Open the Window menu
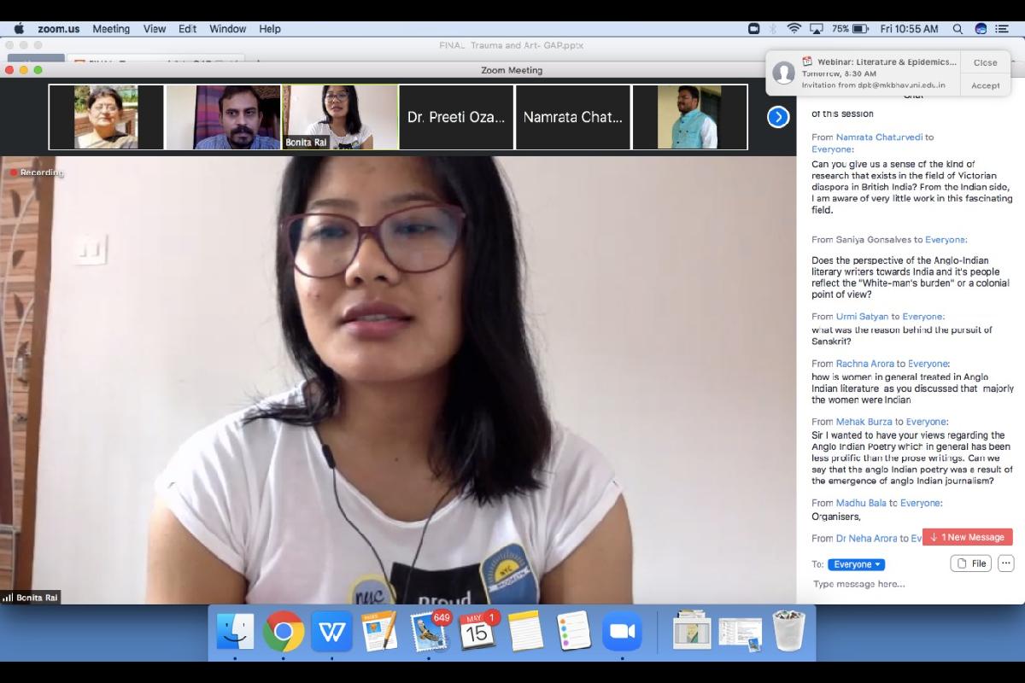The image size is (1025, 683). pos(228,28)
